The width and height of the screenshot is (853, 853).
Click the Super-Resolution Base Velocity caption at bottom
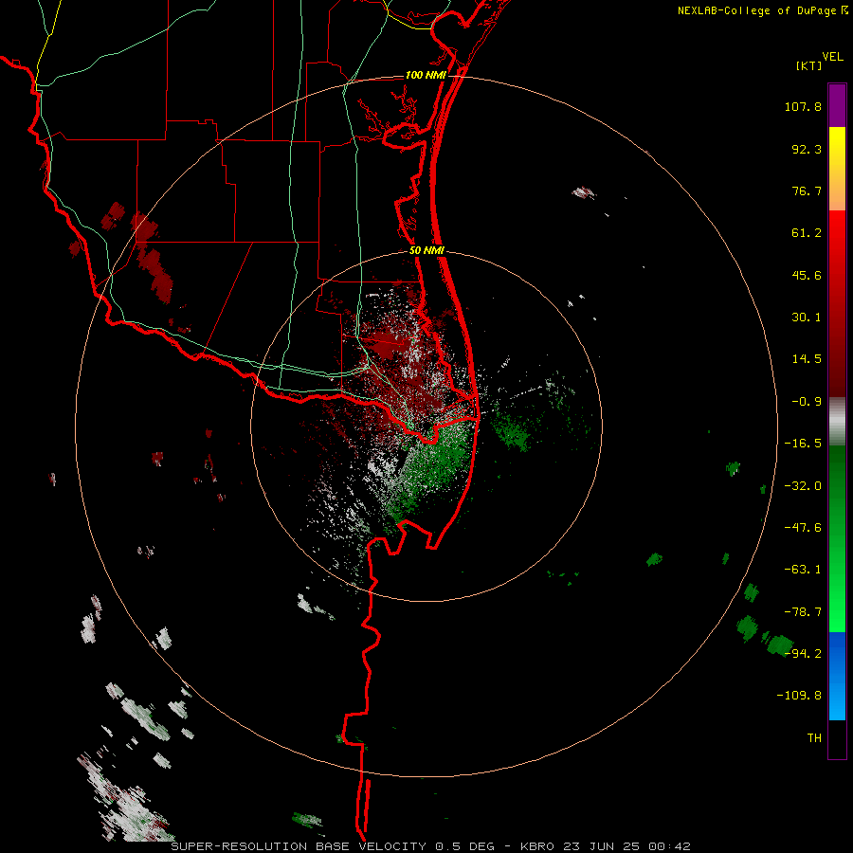(x=431, y=846)
